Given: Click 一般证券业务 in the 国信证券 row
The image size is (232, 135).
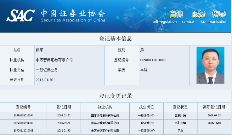Looking at the screenshot, I should click(x=146, y=115).
